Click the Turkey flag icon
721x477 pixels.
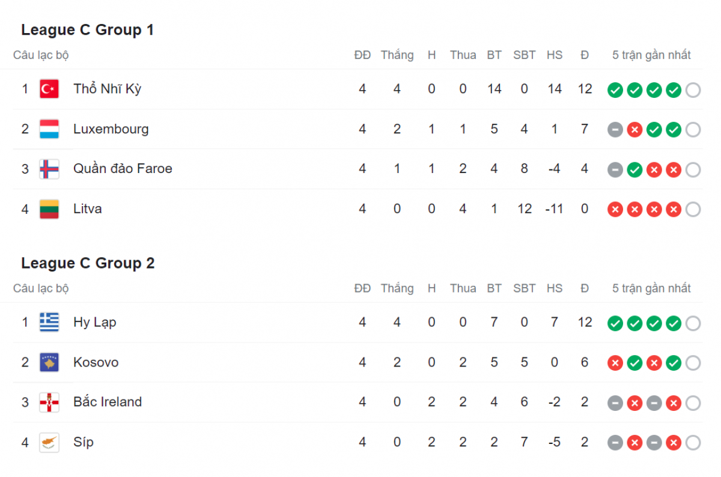click(49, 89)
